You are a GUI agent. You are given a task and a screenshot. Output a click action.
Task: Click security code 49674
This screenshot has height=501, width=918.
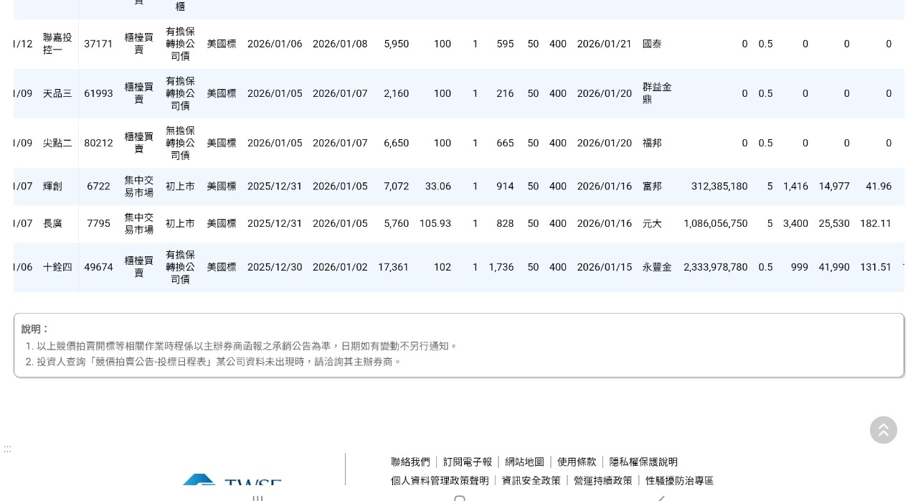(x=98, y=267)
